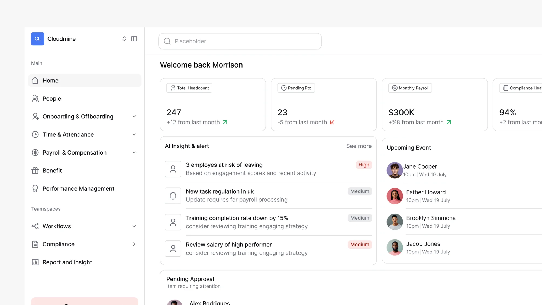This screenshot has width=542, height=305.
Task: Expand the Compliance right arrow
Action: tap(134, 244)
